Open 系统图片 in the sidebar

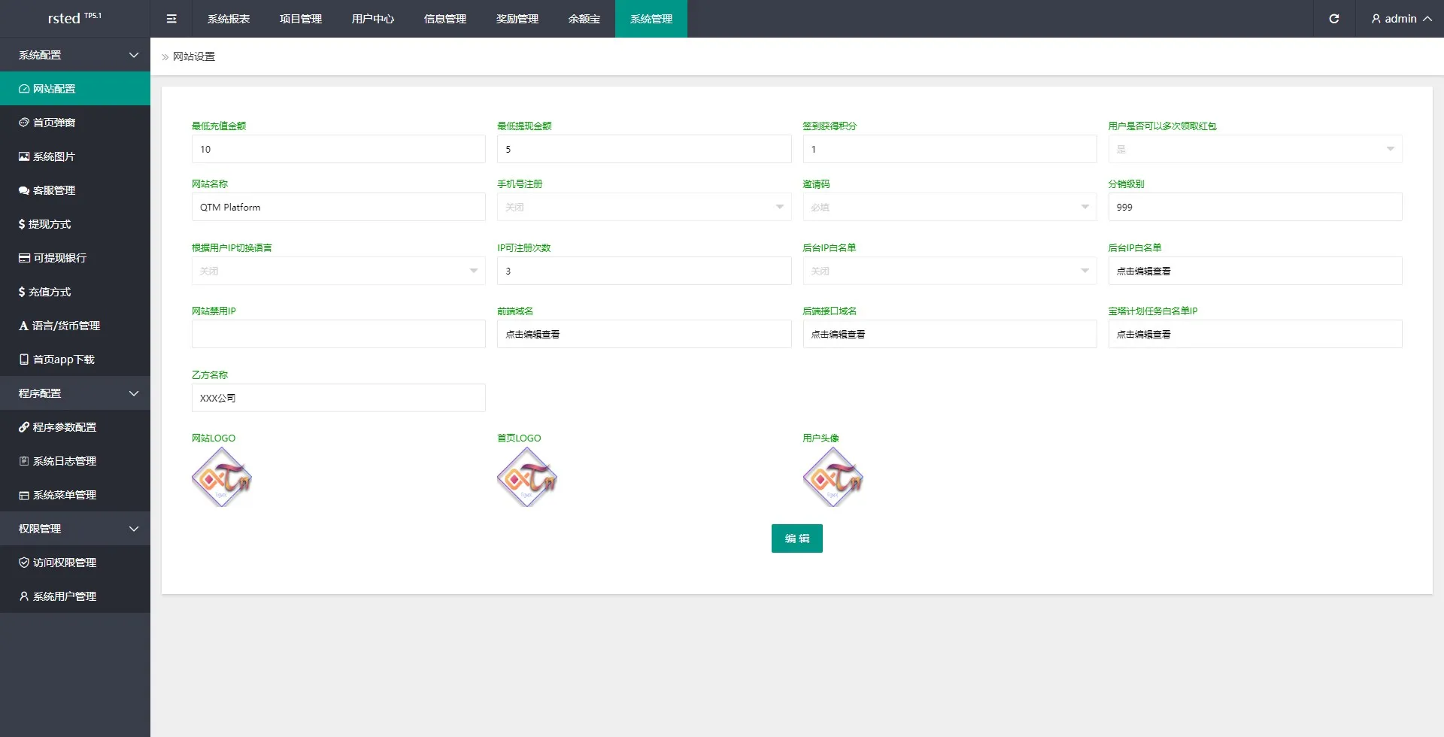point(54,156)
